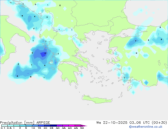Click the '0.5' legend scale label

[9, 128]
